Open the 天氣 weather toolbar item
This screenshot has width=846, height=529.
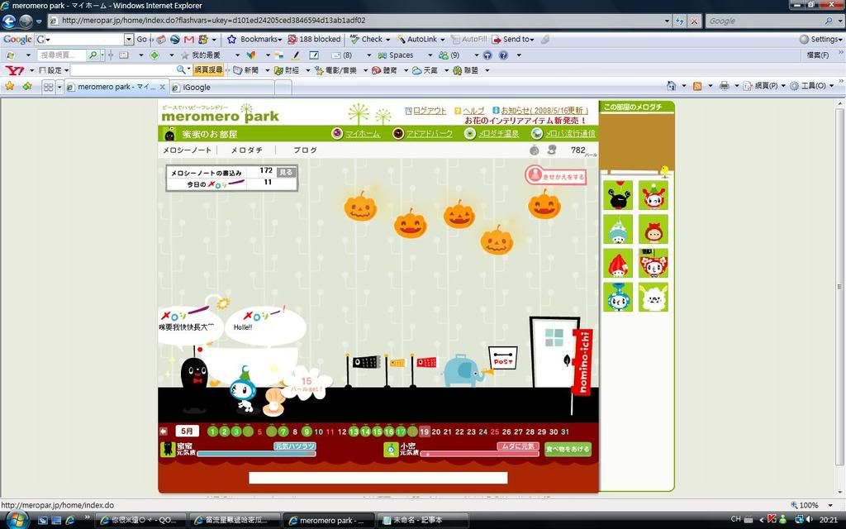click(425, 70)
